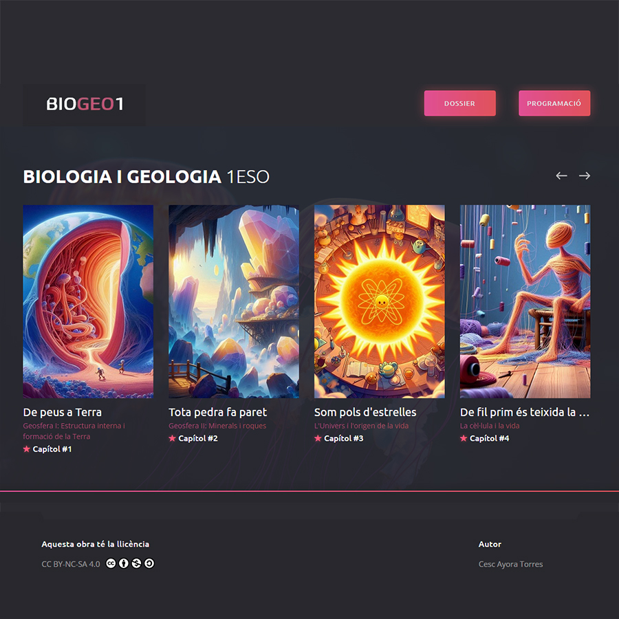Click the Som pols d'estrelles title
This screenshot has width=619, height=619.
coord(365,412)
